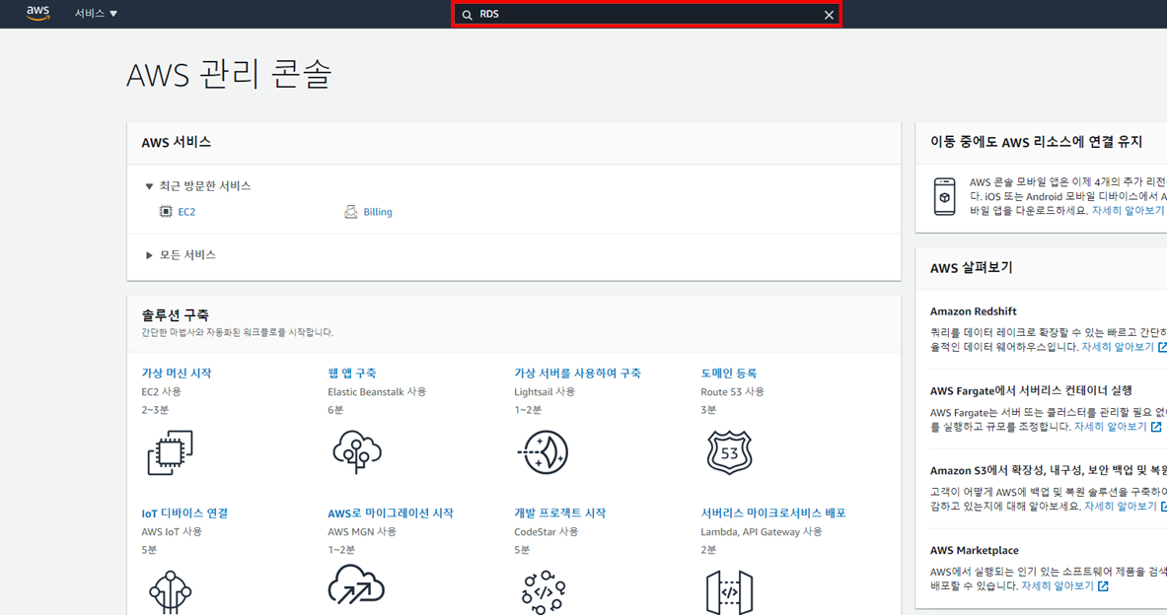Select the AWS Marketplace heading text

[975, 550]
